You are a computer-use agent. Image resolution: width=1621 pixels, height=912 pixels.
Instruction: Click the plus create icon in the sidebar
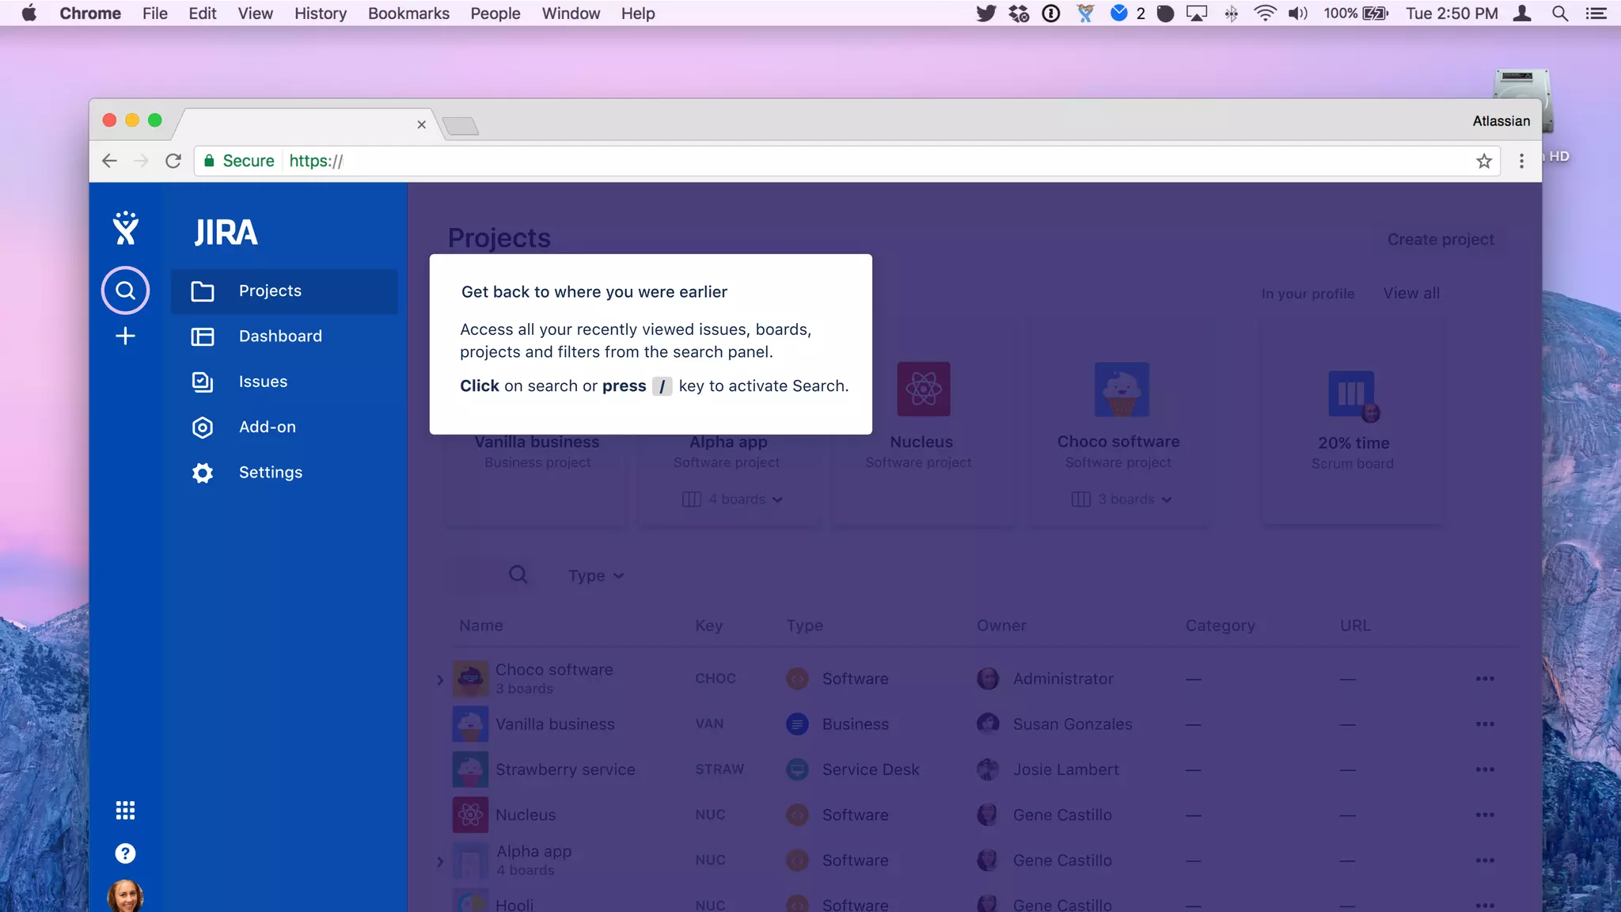click(125, 336)
